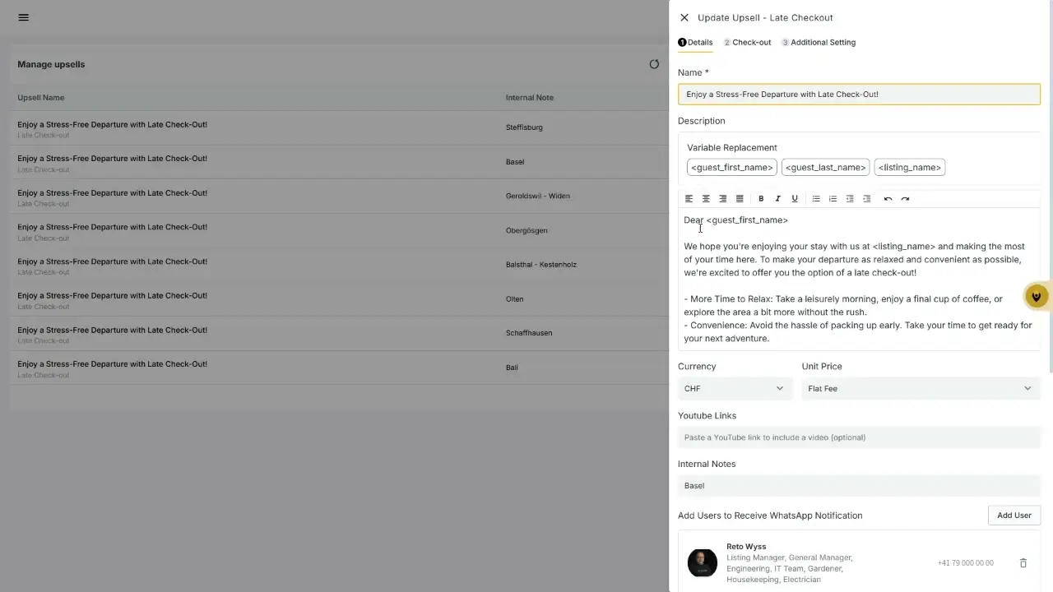The height and width of the screenshot is (592, 1053).
Task: Click the Youtube Links input
Action: tap(859, 437)
